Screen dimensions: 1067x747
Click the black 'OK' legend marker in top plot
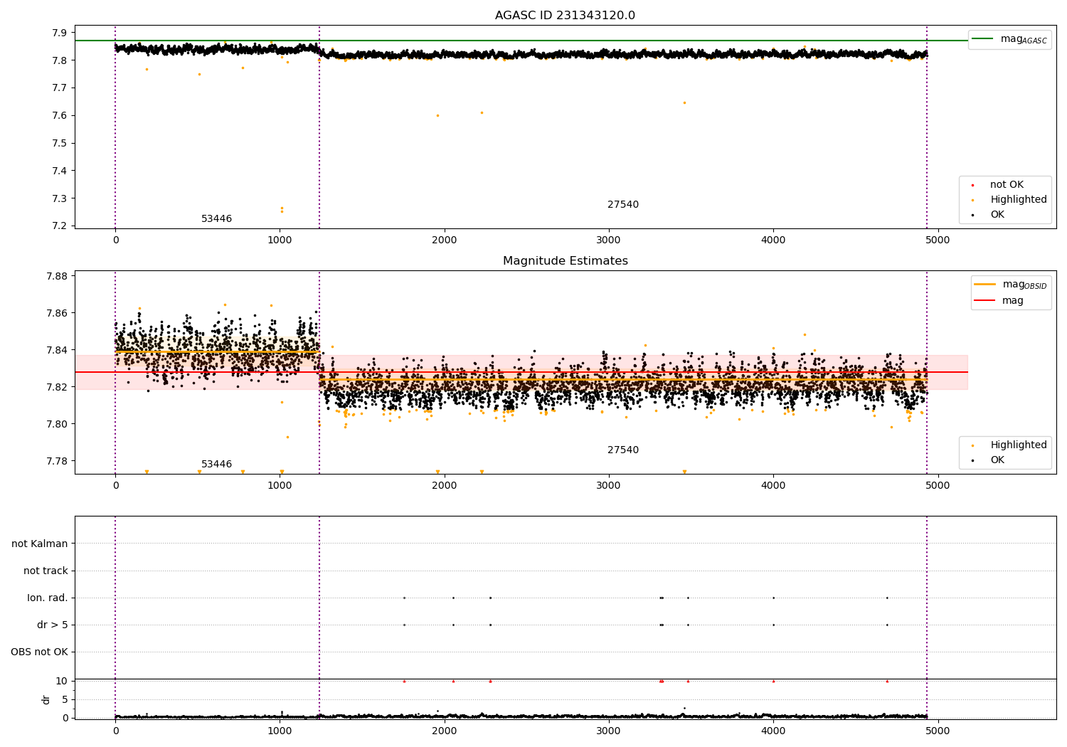coord(972,215)
